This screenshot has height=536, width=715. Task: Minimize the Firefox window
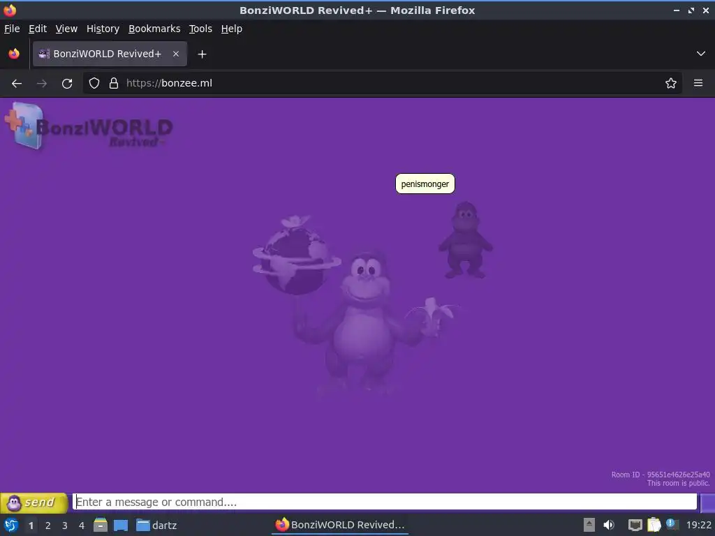(x=677, y=10)
